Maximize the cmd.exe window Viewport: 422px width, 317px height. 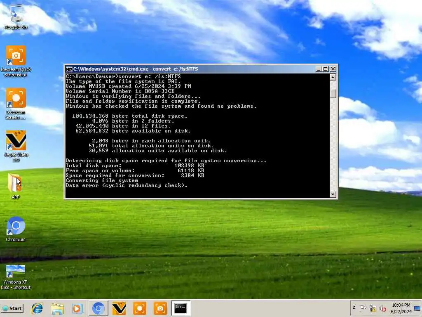pyautogui.click(x=326, y=69)
